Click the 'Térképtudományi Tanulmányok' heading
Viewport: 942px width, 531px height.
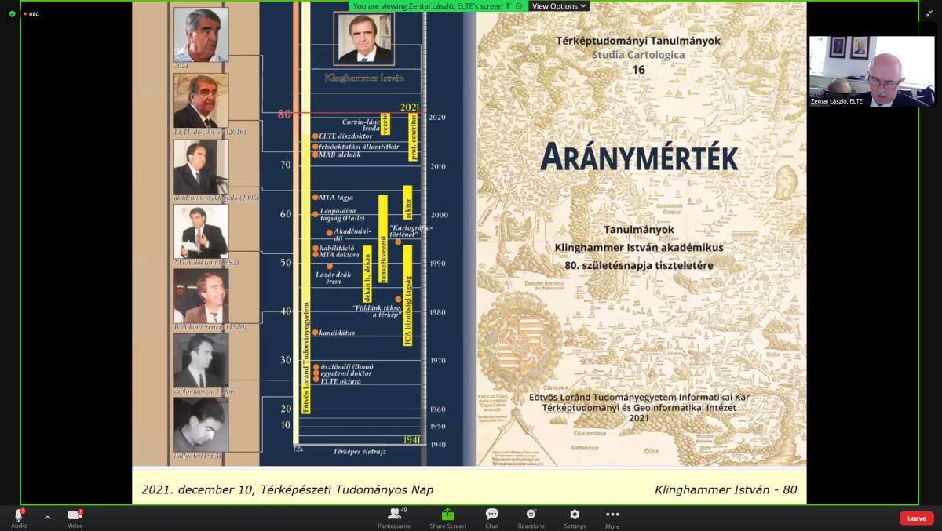coord(638,41)
